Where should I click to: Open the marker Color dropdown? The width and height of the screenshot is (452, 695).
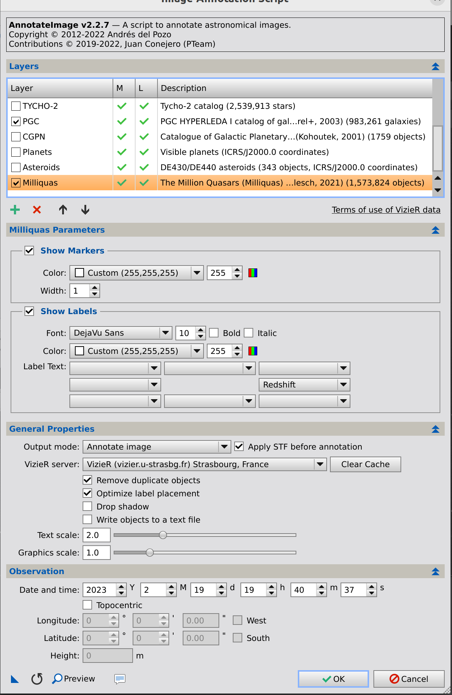click(137, 273)
